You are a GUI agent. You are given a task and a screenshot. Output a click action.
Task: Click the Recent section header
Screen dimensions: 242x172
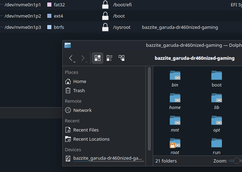click(72, 121)
